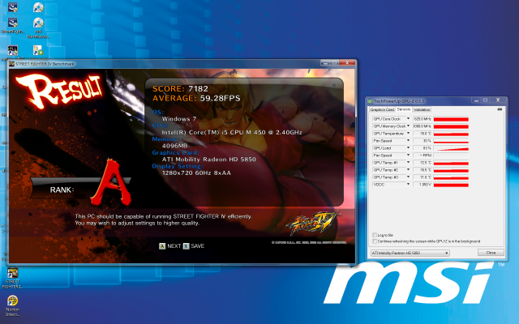Click the RANK: label
This screenshot has width=519, height=324.
62,190
